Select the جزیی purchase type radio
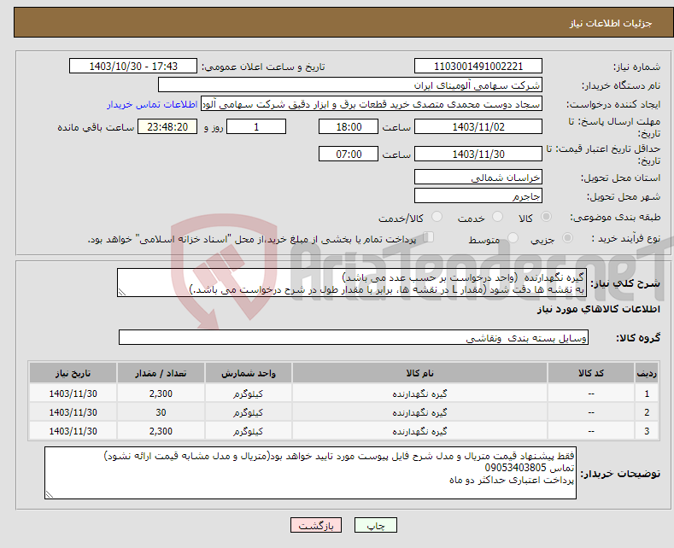 pos(567,237)
